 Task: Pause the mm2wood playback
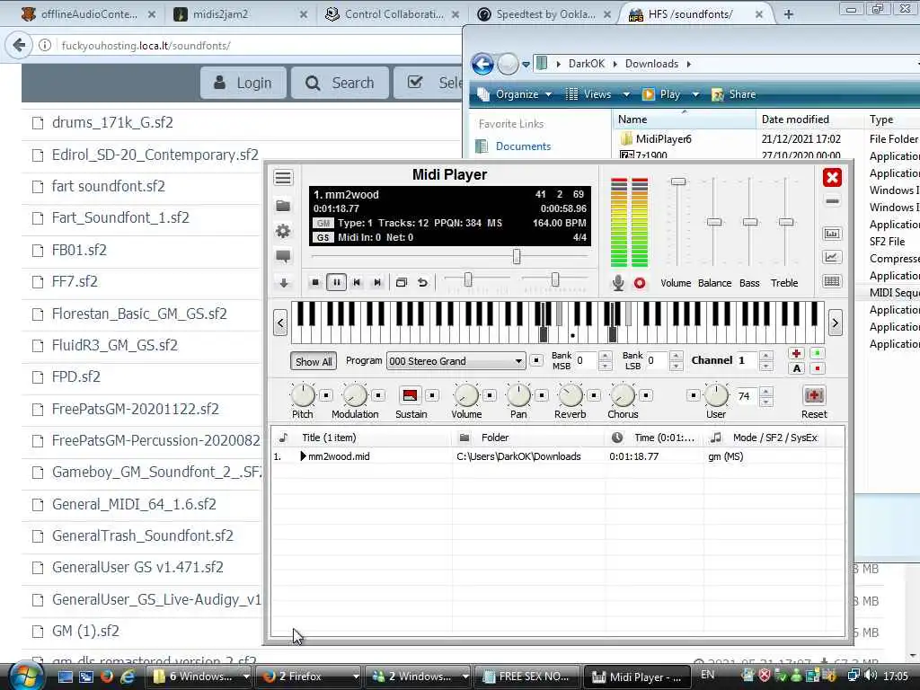pyautogui.click(x=336, y=282)
